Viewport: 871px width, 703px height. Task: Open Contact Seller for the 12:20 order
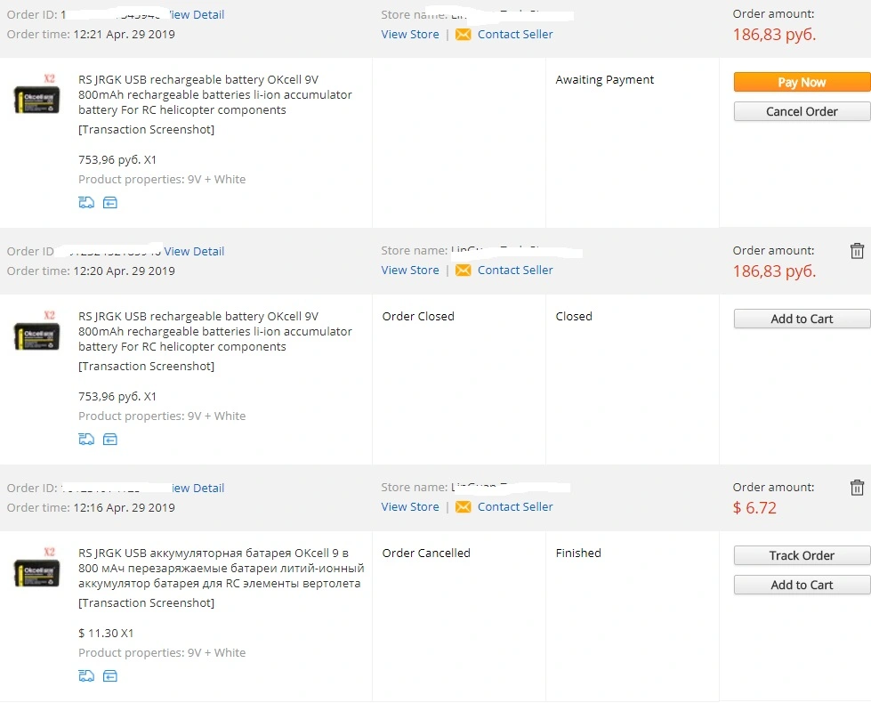515,271
